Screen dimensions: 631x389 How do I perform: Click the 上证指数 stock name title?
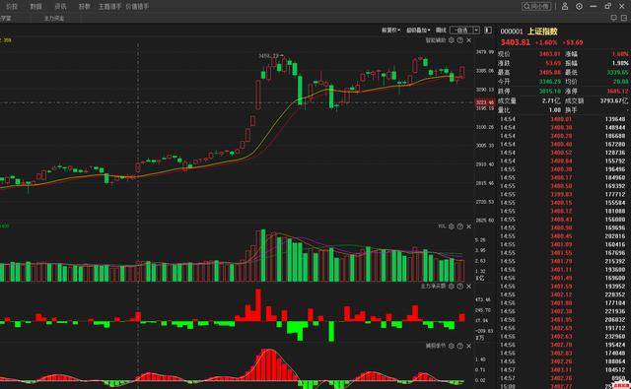[x=542, y=32]
